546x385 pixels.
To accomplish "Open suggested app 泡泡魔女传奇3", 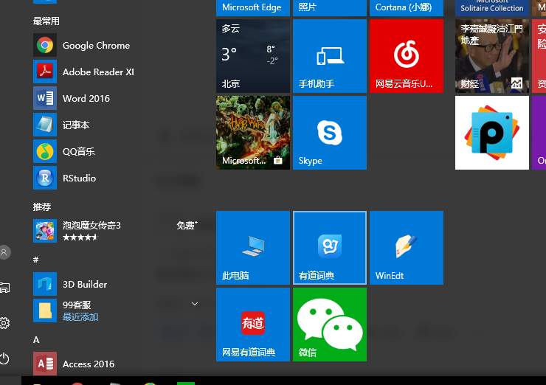I will point(117,231).
